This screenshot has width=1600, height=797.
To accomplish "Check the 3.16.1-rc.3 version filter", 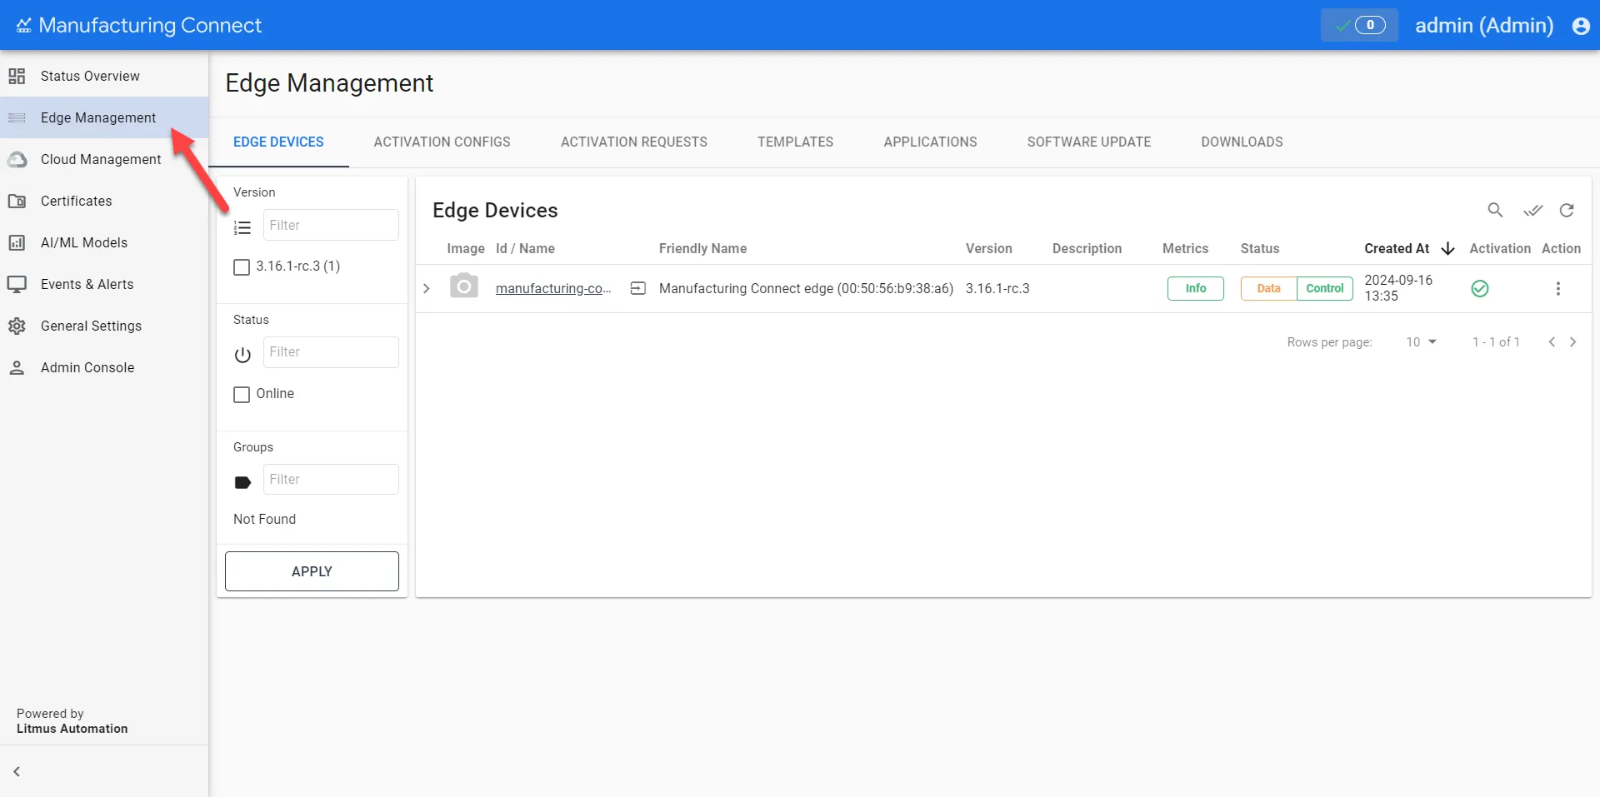I will (242, 267).
